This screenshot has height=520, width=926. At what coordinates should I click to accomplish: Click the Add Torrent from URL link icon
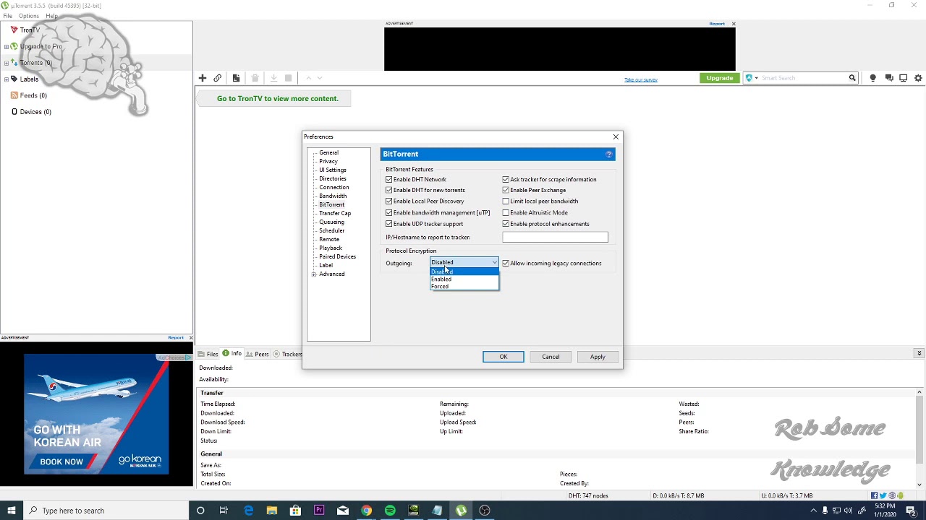tap(217, 78)
